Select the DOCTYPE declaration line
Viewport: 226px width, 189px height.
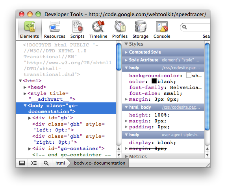tap(67, 60)
